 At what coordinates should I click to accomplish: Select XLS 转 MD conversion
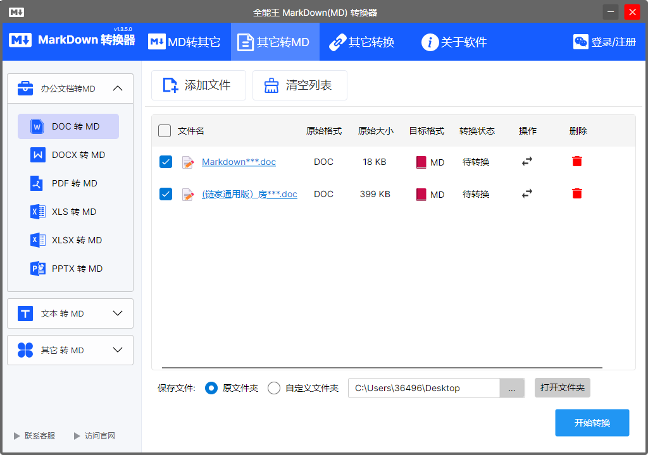[68, 212]
